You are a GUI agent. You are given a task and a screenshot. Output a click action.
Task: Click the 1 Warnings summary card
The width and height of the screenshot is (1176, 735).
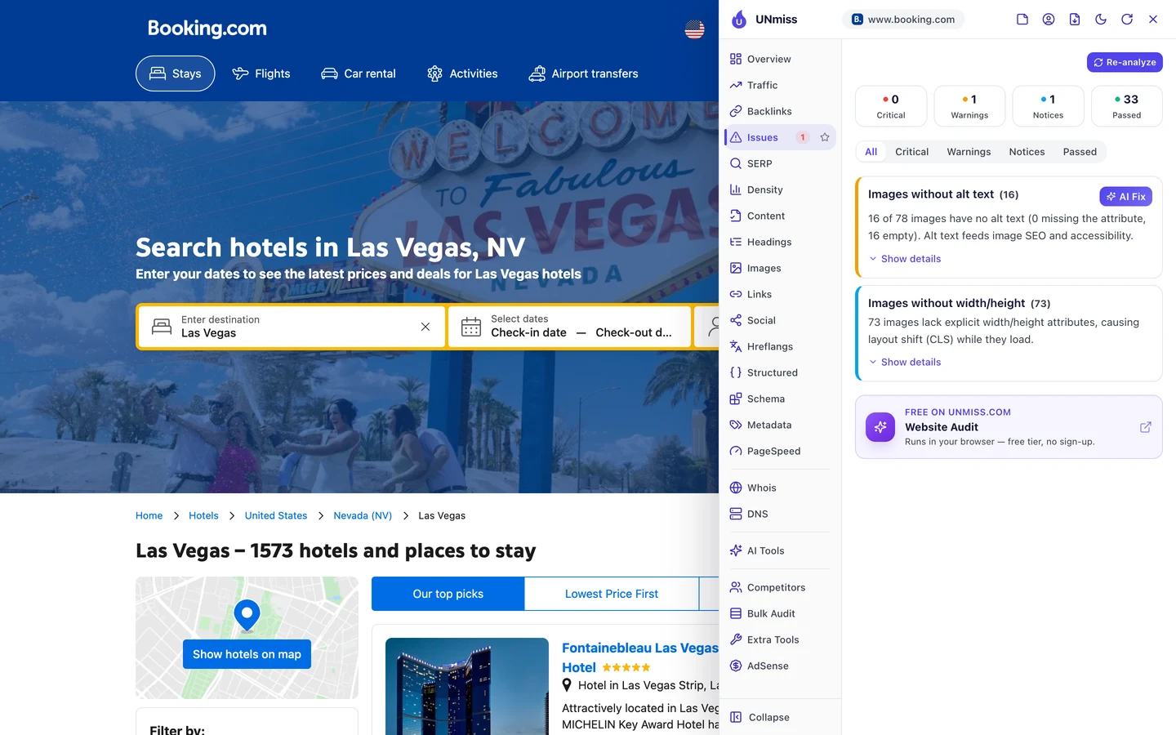(969, 106)
